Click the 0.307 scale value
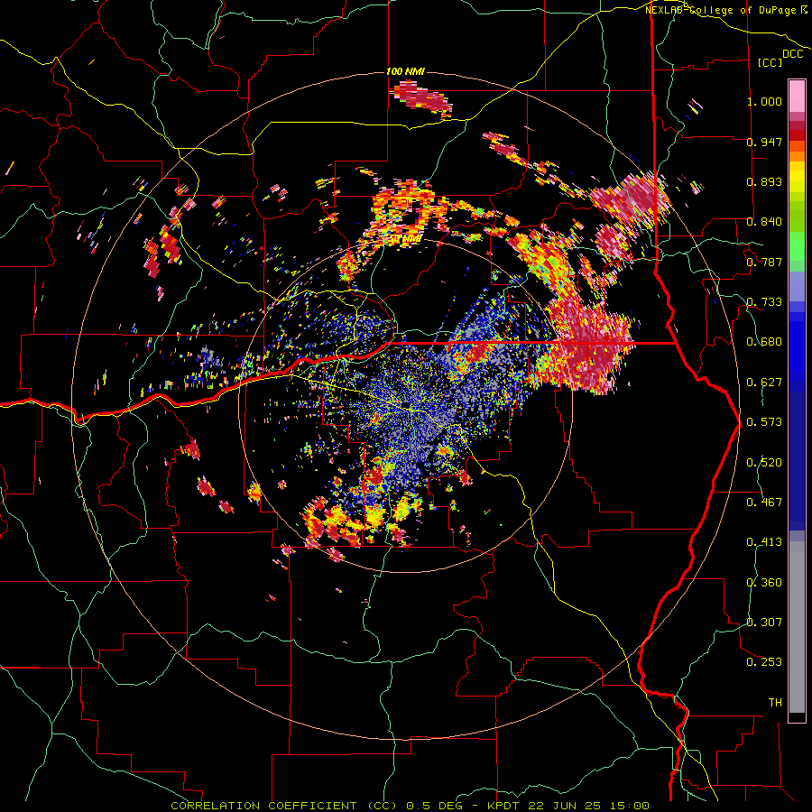 [x=764, y=623]
